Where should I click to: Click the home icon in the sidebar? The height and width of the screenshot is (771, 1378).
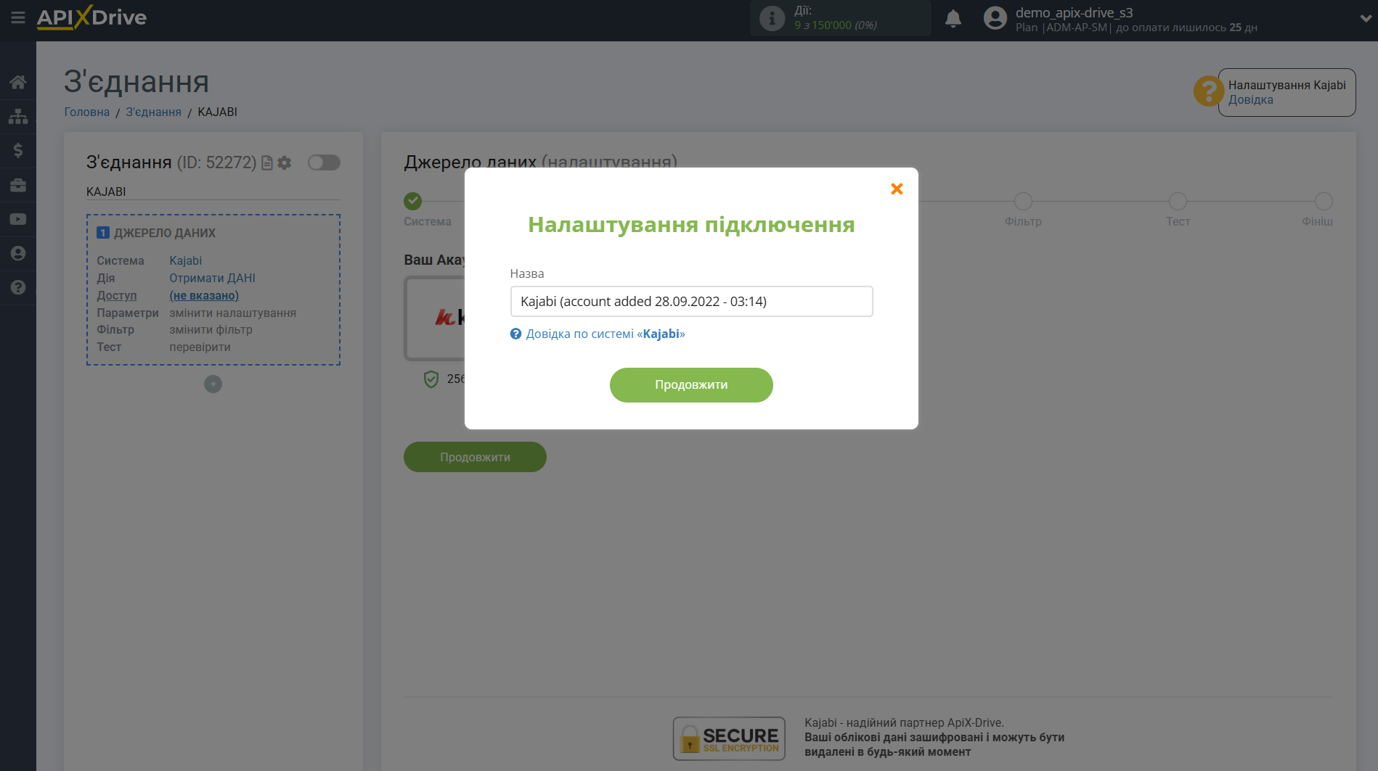click(18, 82)
